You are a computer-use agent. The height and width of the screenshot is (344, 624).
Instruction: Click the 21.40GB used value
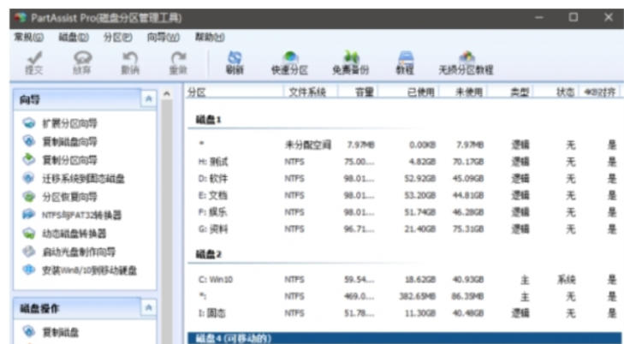click(x=420, y=229)
